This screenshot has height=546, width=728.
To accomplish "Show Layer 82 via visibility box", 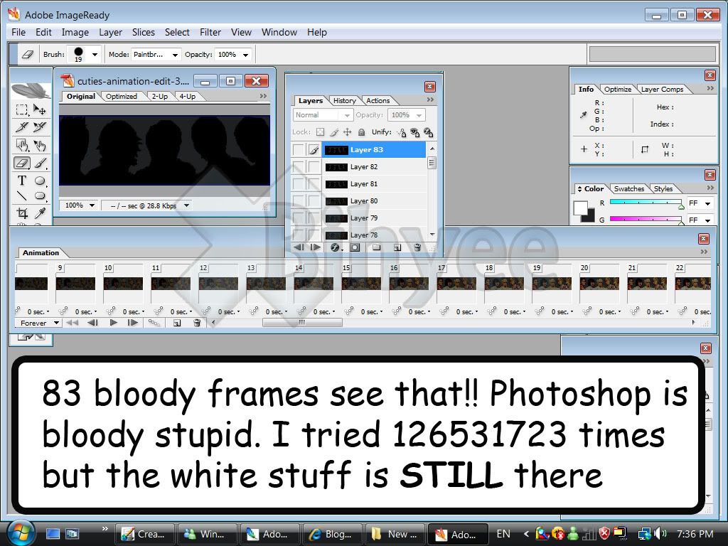I will point(298,166).
